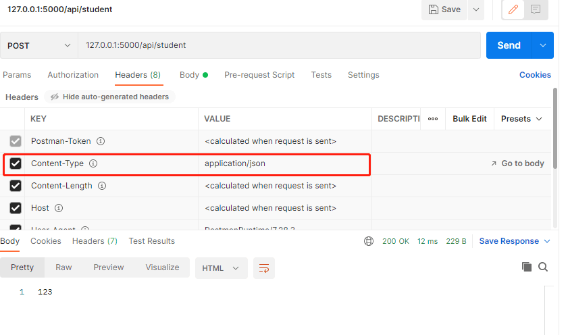Click the 12 ms response time
Screen dimensions: 568x335
pos(428,241)
